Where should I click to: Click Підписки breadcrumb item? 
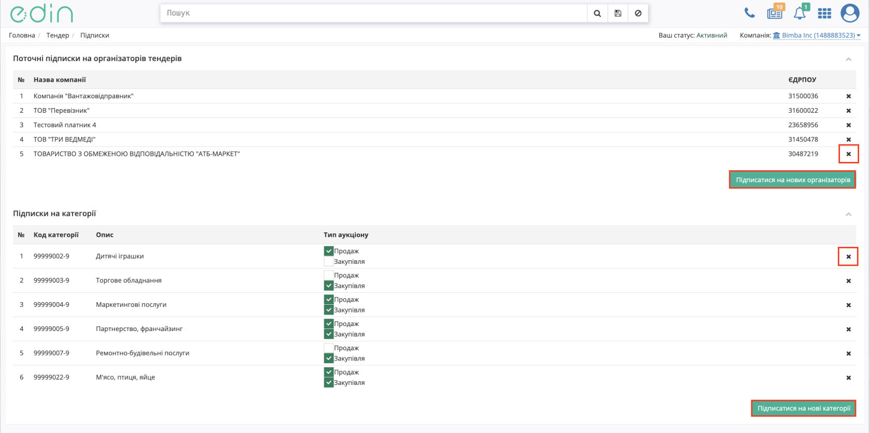pos(95,35)
